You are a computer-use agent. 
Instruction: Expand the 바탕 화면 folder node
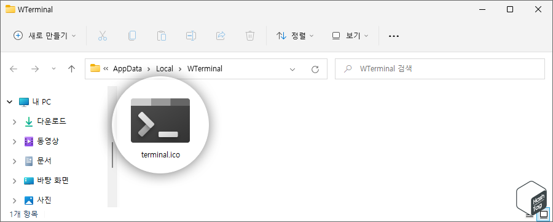click(x=15, y=181)
